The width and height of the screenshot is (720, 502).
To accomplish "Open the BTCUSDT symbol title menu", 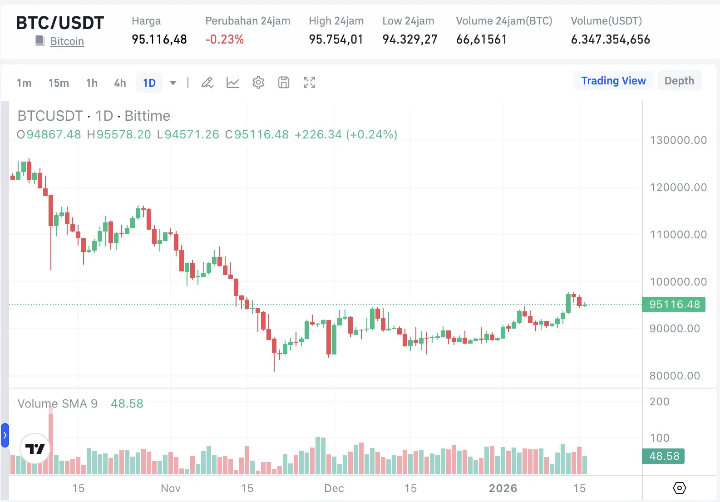I will point(50,116).
